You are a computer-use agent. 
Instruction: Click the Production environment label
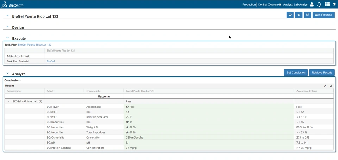249,5
